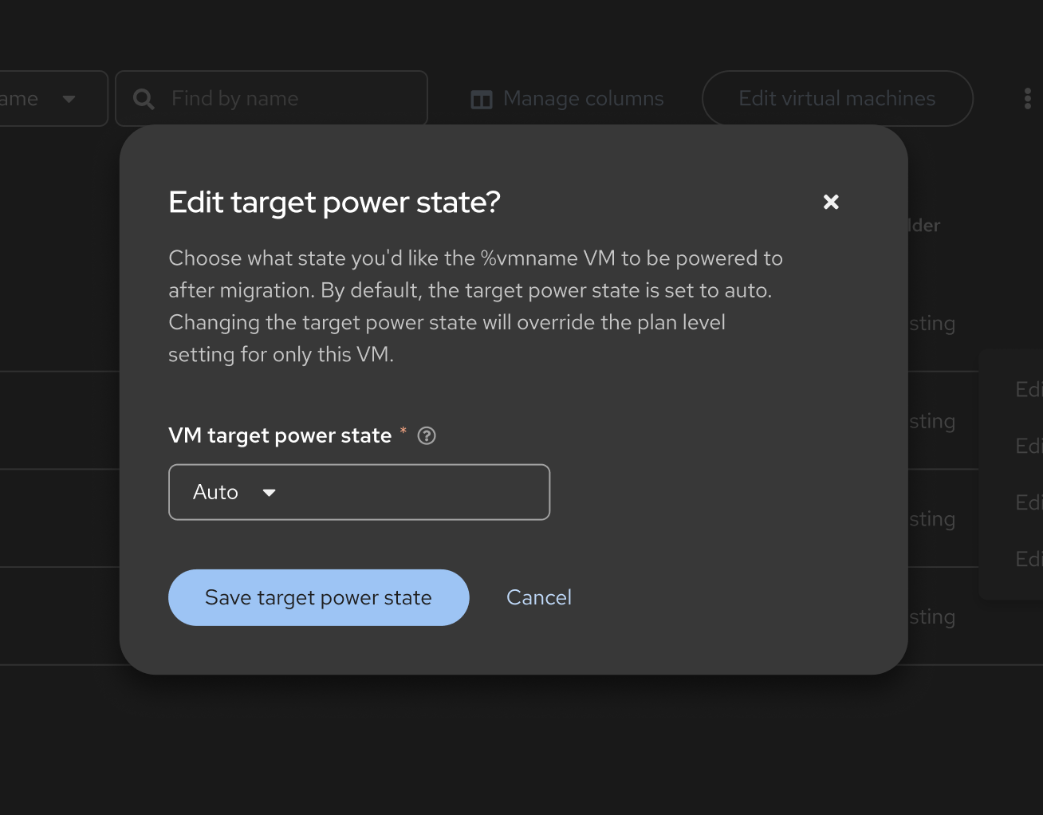Save target power state

pos(318,597)
